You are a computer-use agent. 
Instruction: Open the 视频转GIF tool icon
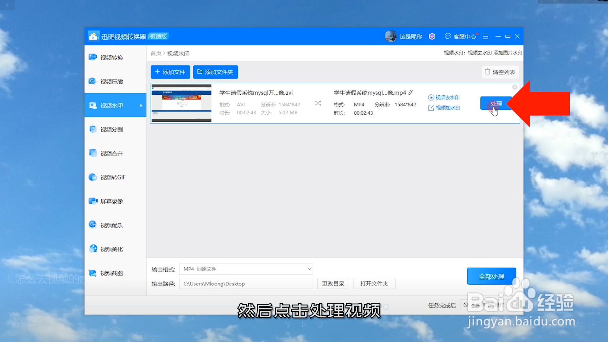[92, 177]
